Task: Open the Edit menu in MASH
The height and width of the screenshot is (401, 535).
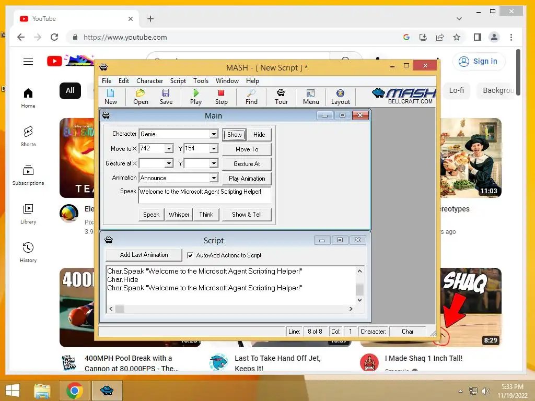Action: [x=123, y=81]
